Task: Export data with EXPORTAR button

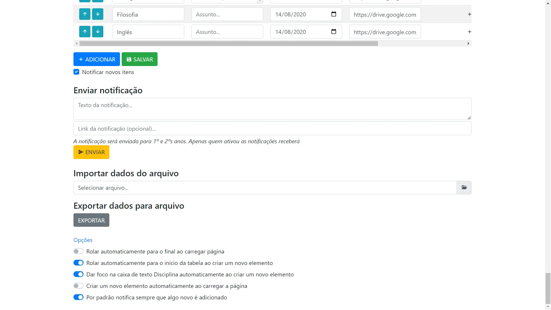Action: 91,220
